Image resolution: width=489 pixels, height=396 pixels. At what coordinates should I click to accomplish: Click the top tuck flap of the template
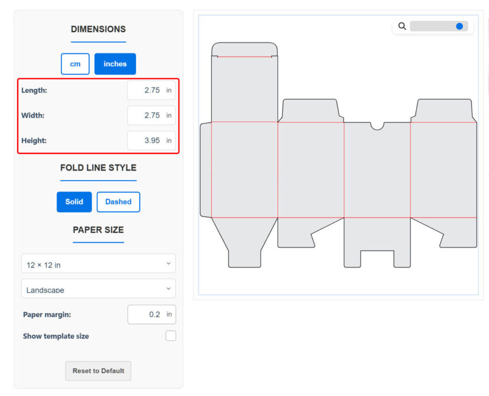coord(244,49)
